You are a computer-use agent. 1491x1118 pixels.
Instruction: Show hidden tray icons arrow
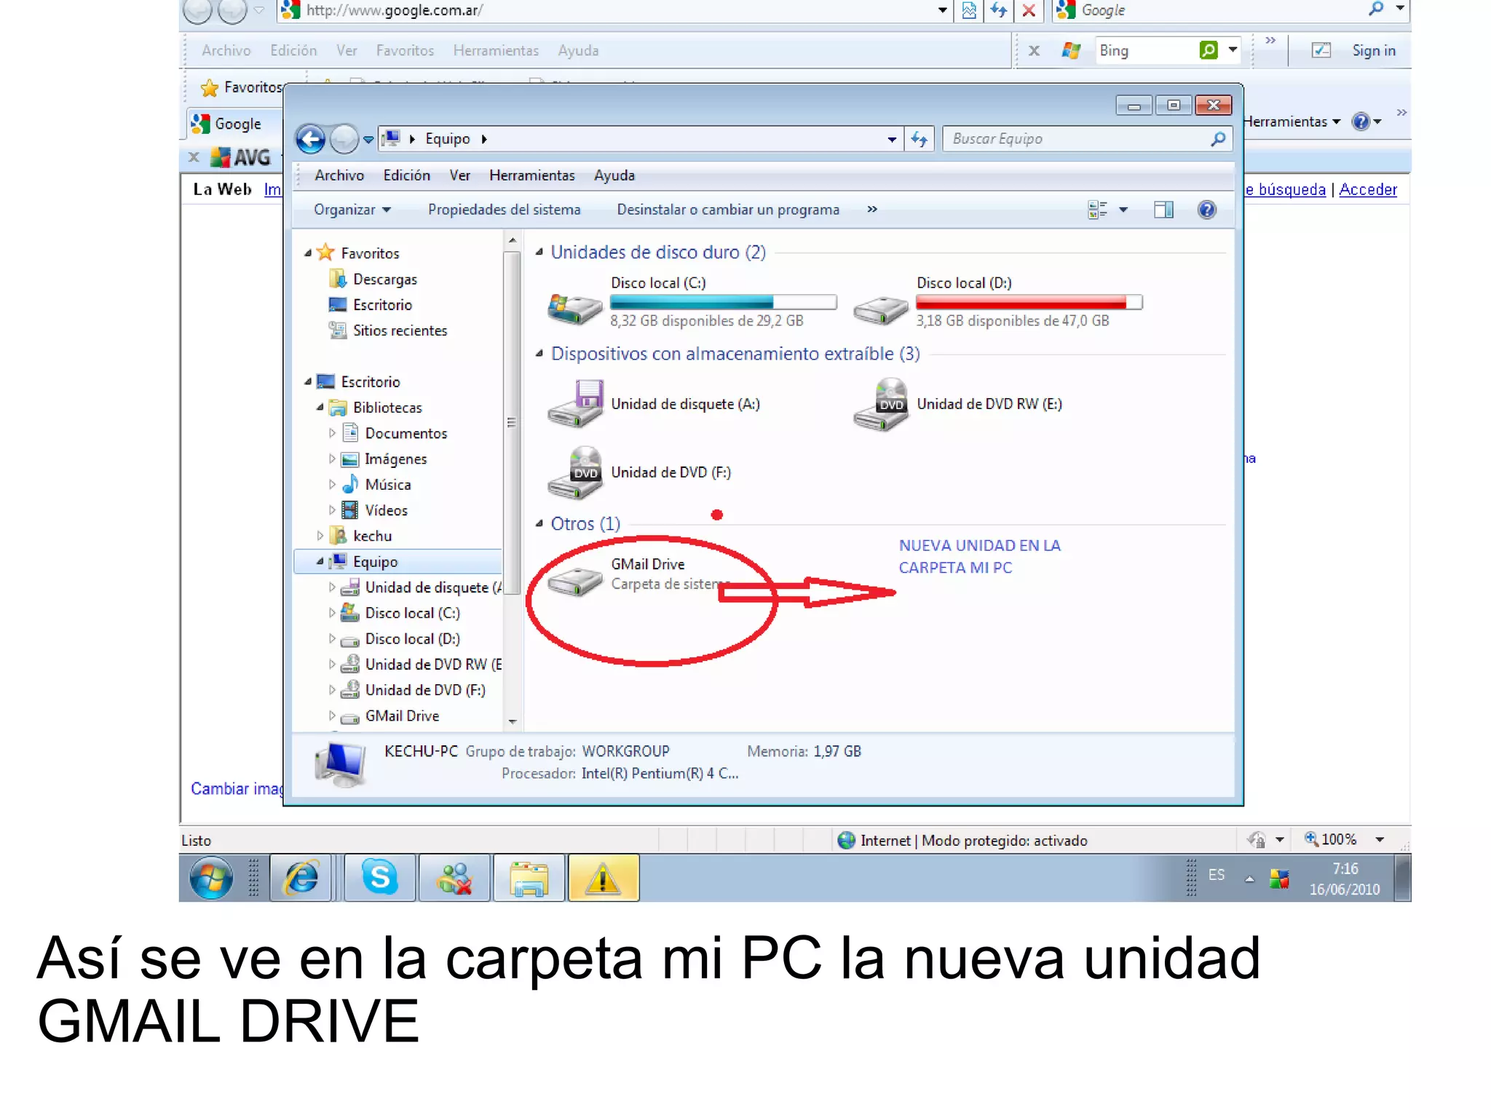click(x=1249, y=879)
